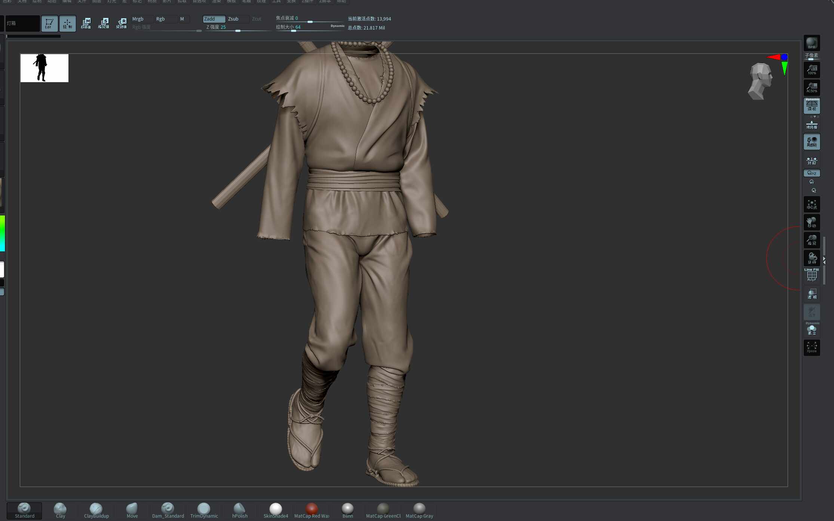Toggle Dynamic perspective view
Screen dimensions: 834x521
[812, 106]
